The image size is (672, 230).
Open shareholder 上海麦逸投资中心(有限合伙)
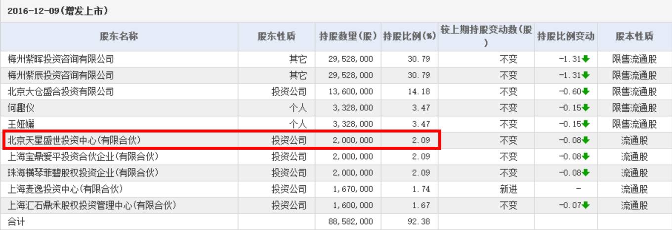66,189
